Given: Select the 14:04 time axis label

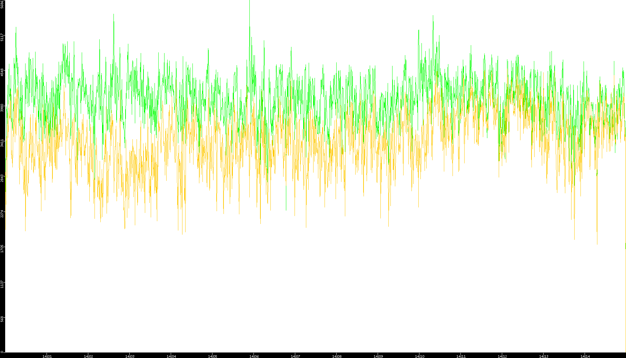Looking at the screenshot, I should tap(171, 356).
